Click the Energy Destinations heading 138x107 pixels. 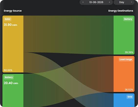(121, 11)
